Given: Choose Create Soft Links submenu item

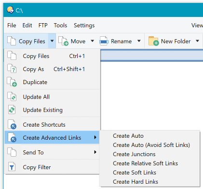Looking at the screenshot, I should (x=149, y=173).
